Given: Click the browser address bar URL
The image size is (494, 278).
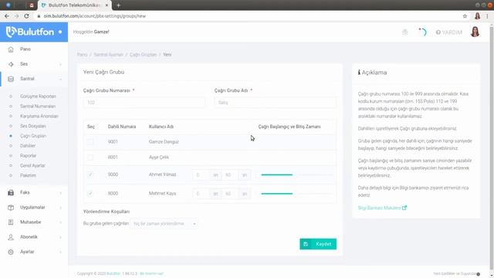Looking at the screenshot, I should click(x=94, y=16).
